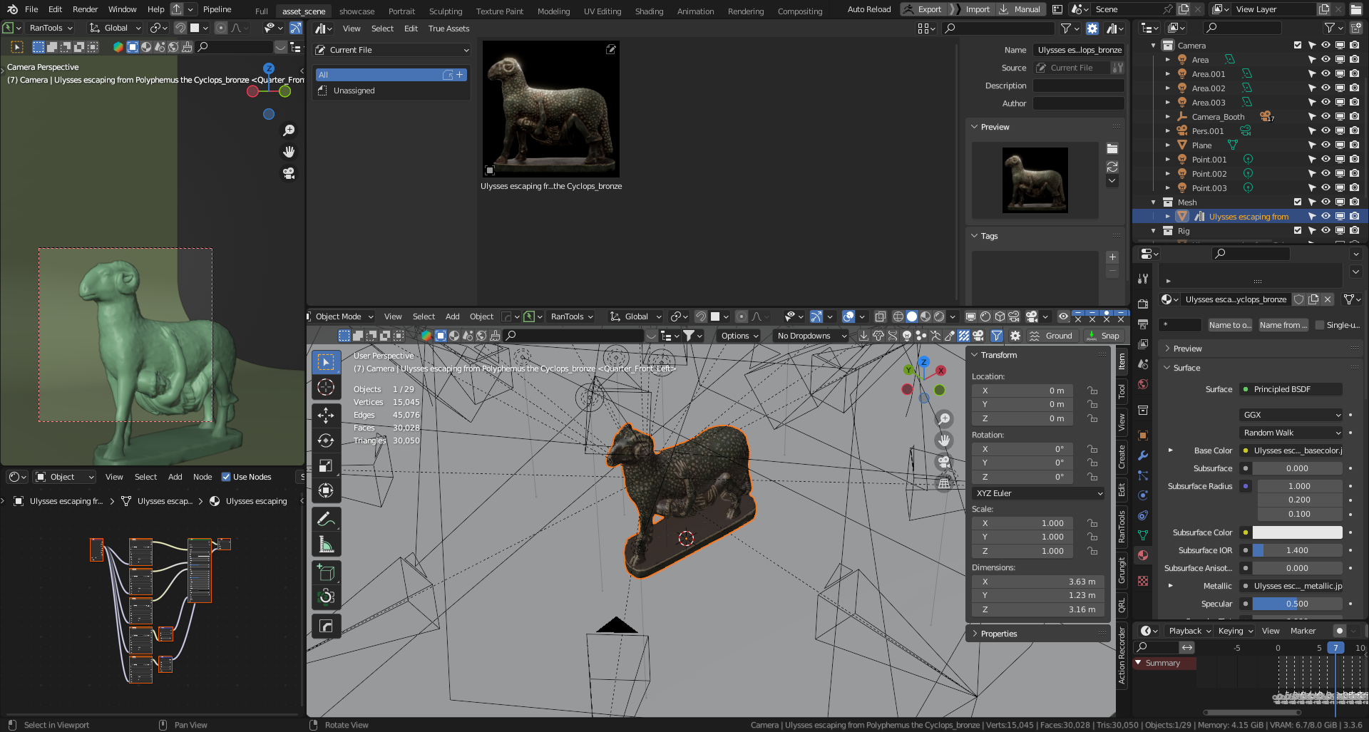Toggle Plane render visibility camera icon
The width and height of the screenshot is (1369, 732).
click(1354, 145)
